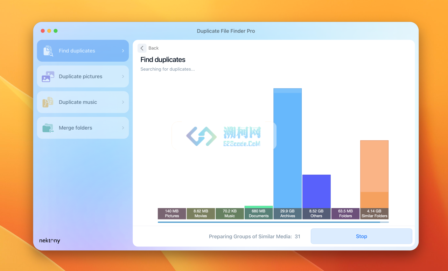
Task: Open the Find duplicates section
Action: coord(83,51)
